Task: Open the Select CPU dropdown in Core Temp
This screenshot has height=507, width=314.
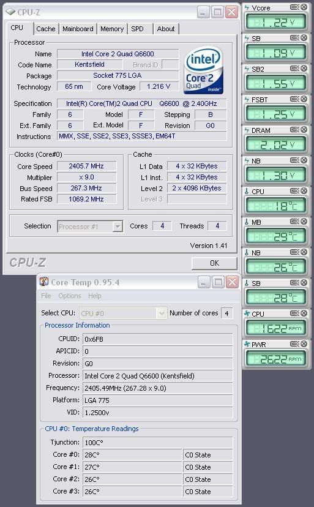Action: pyautogui.click(x=162, y=313)
